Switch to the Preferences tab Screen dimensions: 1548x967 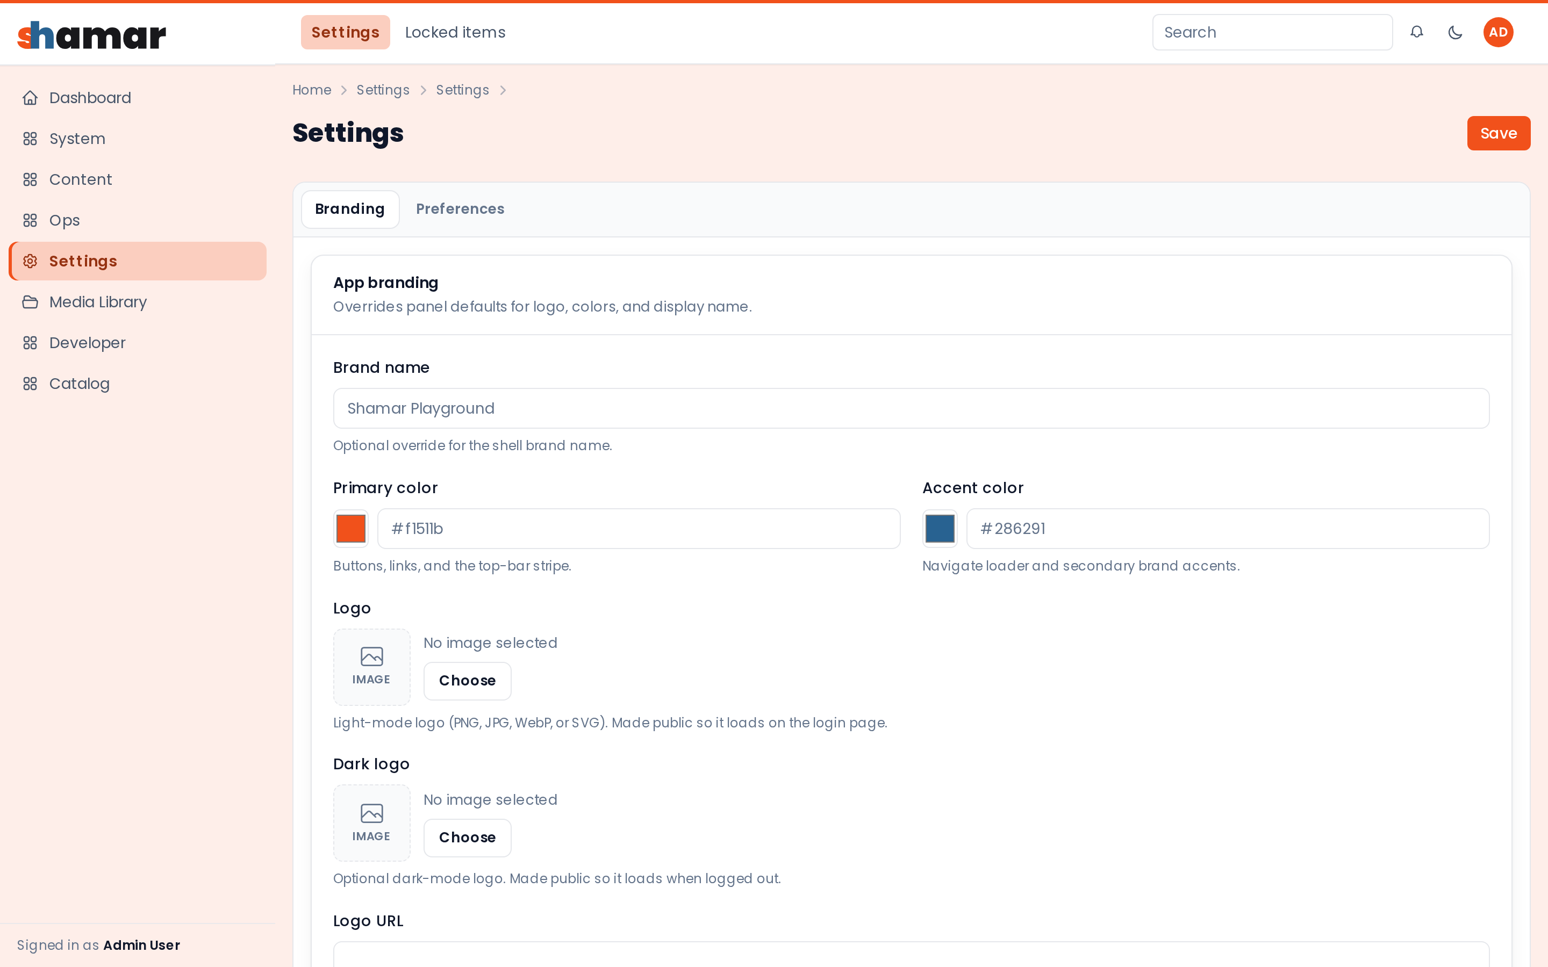[x=460, y=209]
